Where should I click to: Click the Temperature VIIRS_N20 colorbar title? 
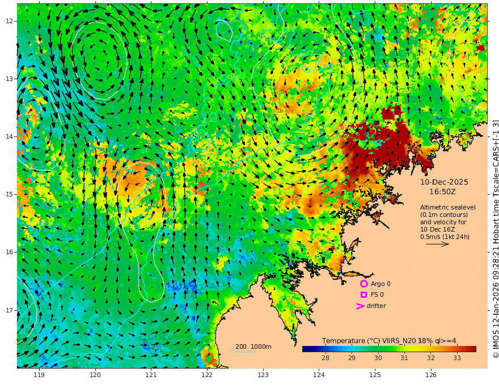389,341
